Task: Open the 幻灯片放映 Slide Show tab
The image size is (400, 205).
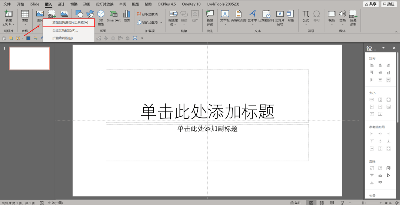Action: pos(105,4)
